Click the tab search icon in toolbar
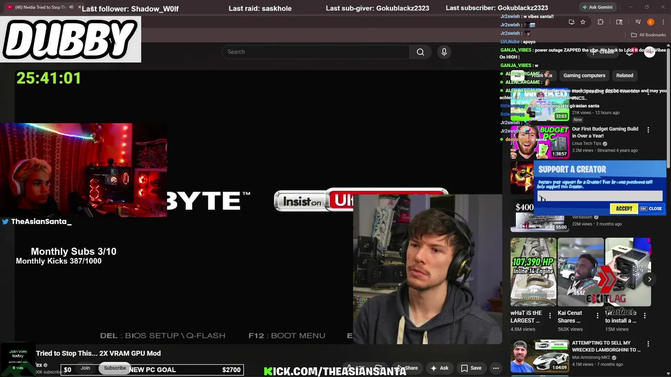Screen dimensions: 671x377 click(x=619, y=22)
